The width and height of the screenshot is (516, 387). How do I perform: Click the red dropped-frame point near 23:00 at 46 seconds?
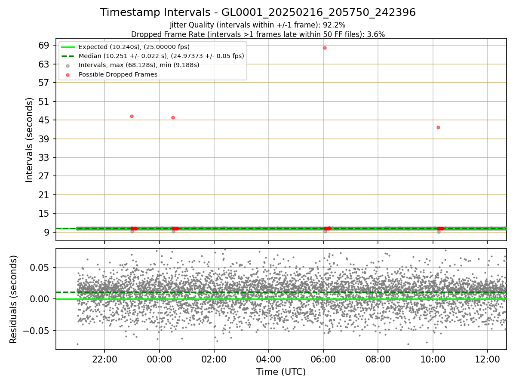[132, 116]
